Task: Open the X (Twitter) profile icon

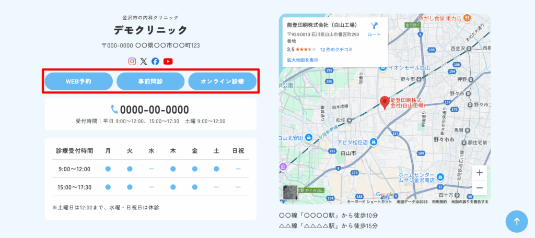Action: click(x=144, y=61)
